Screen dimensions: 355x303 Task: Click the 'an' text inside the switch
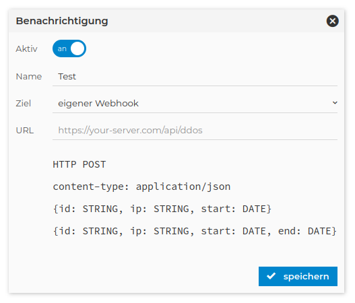(62, 48)
